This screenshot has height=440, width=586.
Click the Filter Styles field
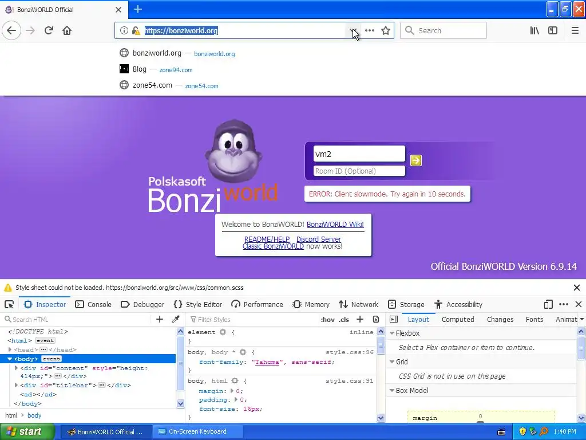[252, 320]
